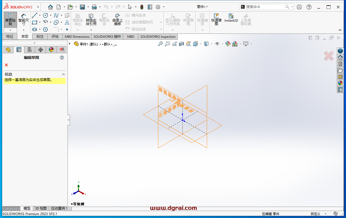
Task: Open the DimXpertManager tab
Action: 41,50
